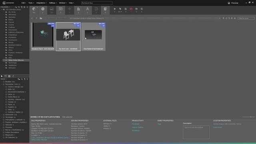This screenshot has height=144, width=256.
Task: Select the Sillas Sofas Sillones folder
Action: [x=16, y=60]
